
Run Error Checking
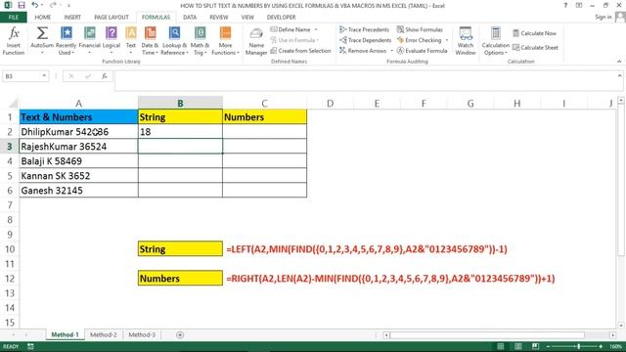tap(420, 40)
